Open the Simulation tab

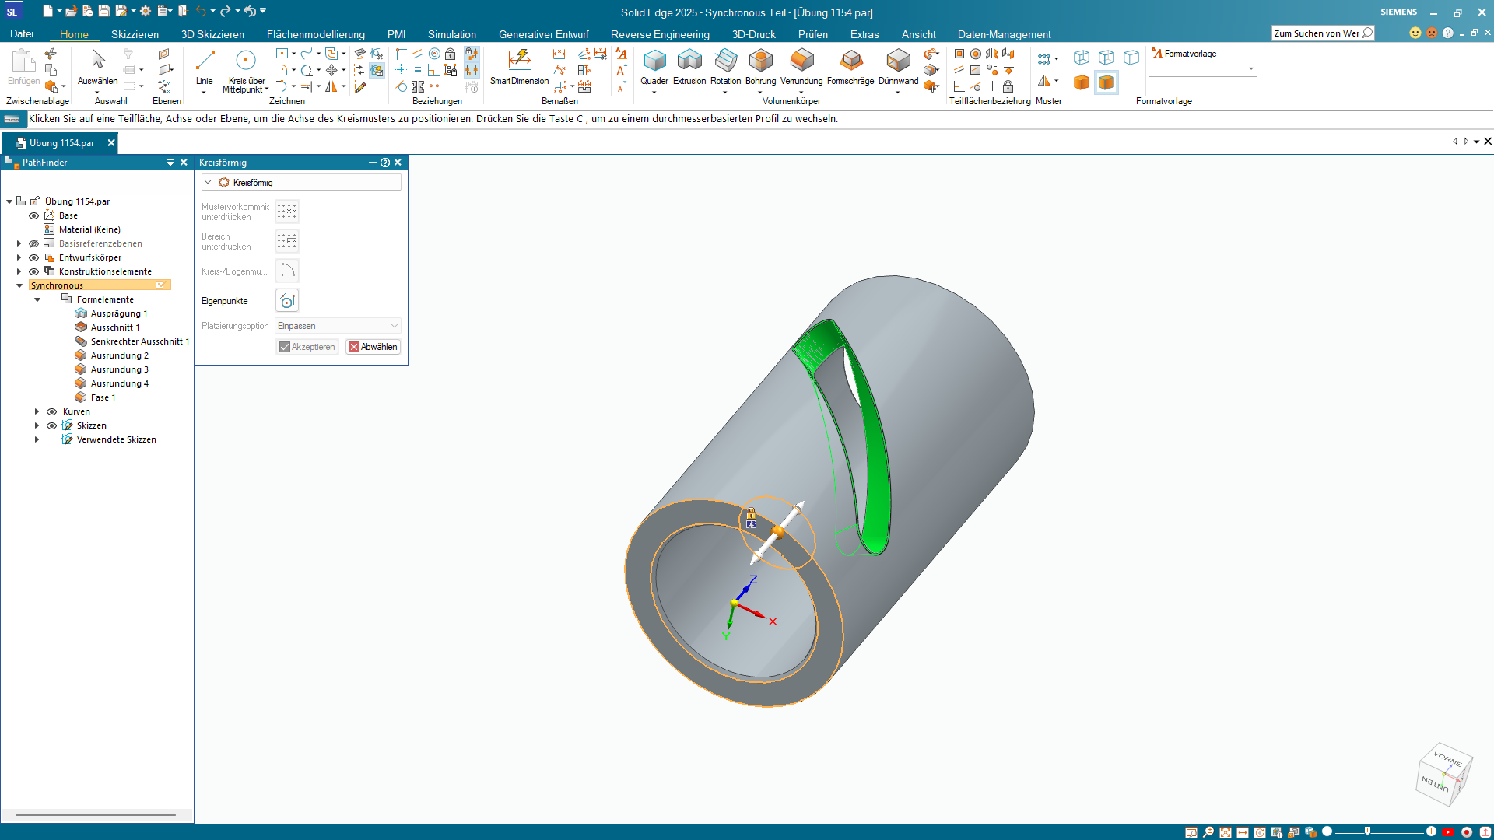pos(451,34)
